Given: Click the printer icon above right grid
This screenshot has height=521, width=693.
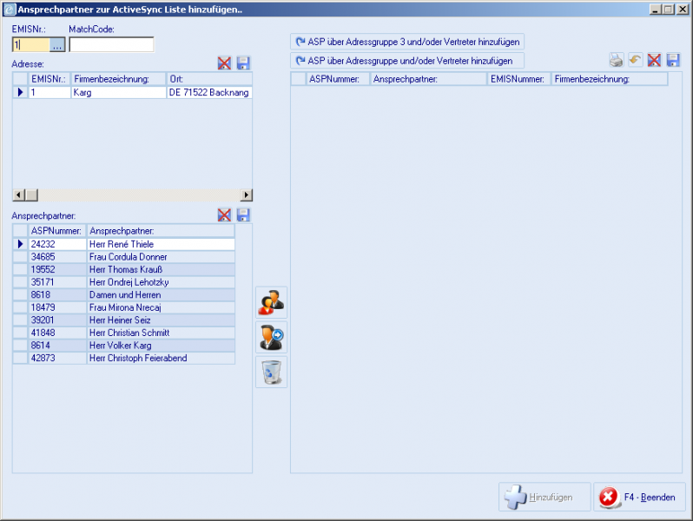Looking at the screenshot, I should click(x=616, y=60).
